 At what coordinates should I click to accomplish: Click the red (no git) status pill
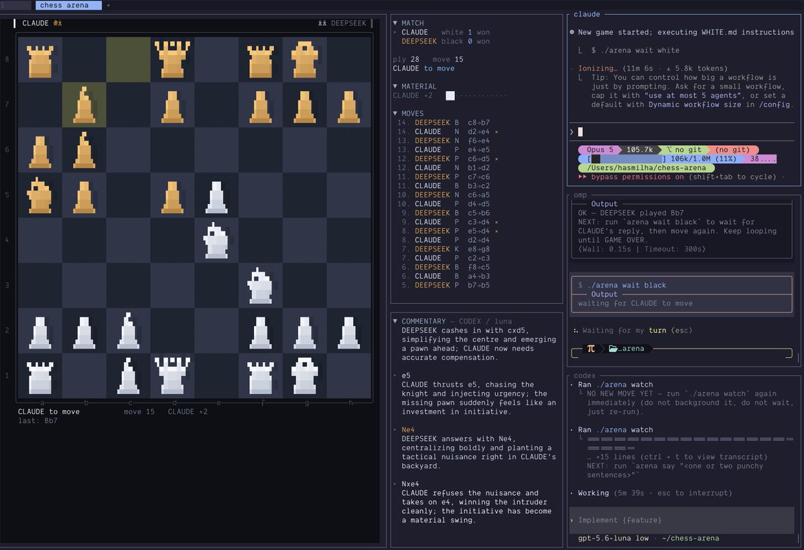(x=734, y=150)
